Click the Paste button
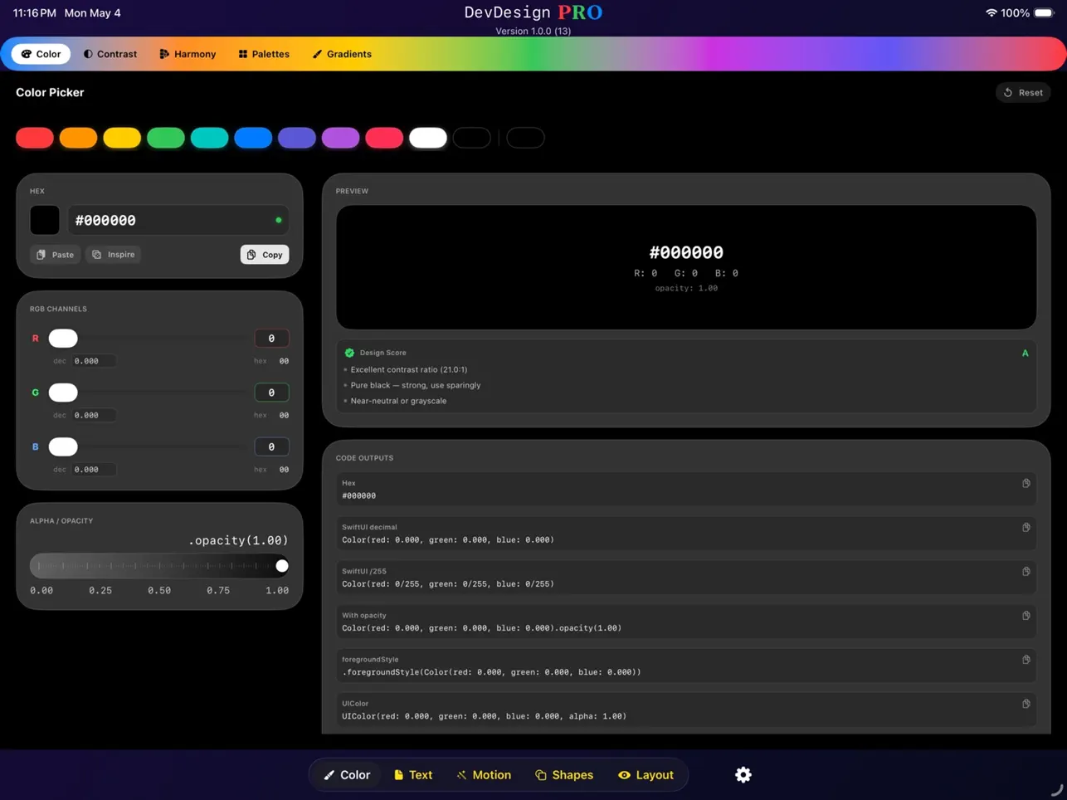This screenshot has width=1067, height=800. (56, 255)
